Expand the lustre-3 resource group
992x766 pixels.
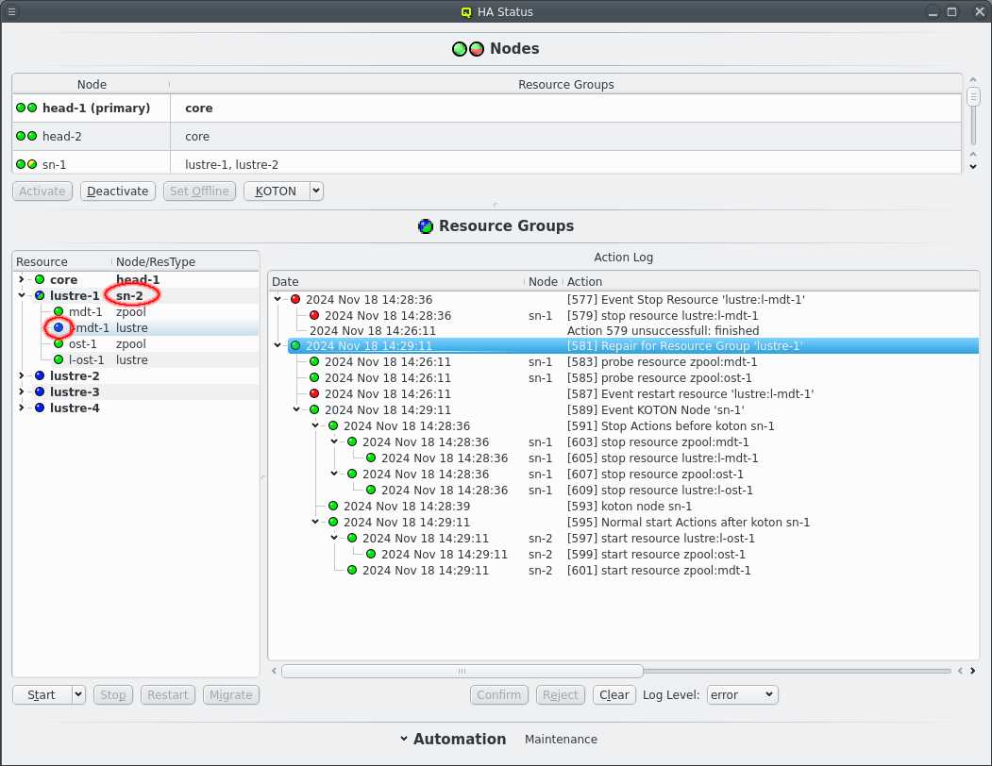(x=22, y=391)
